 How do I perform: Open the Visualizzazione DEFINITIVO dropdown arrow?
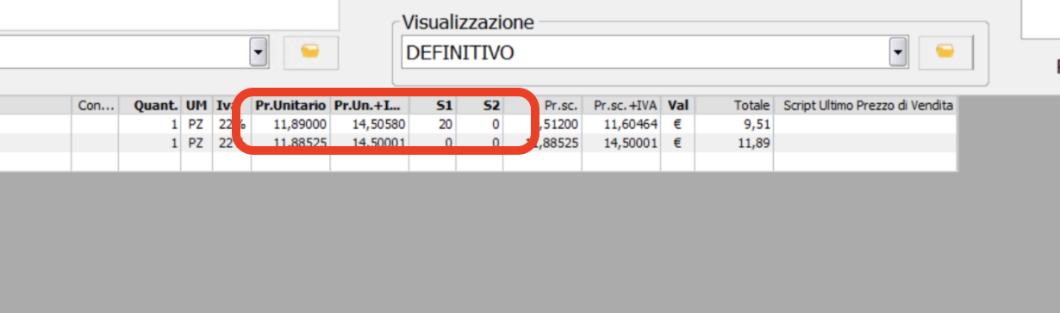(899, 53)
